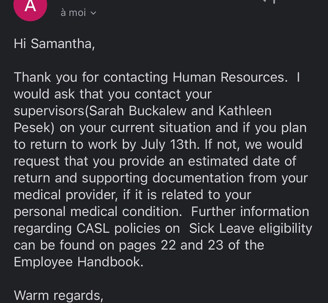Click the 'Hi Samantha,' greeting line
The width and height of the screenshot is (328, 303).
54,43
